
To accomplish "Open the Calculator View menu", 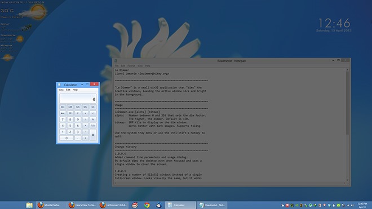I will pyautogui.click(x=61, y=90).
